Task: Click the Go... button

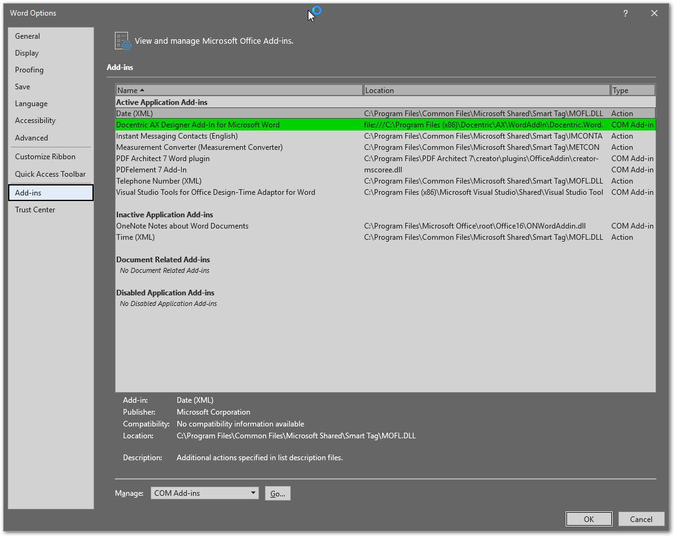Action: click(x=278, y=493)
